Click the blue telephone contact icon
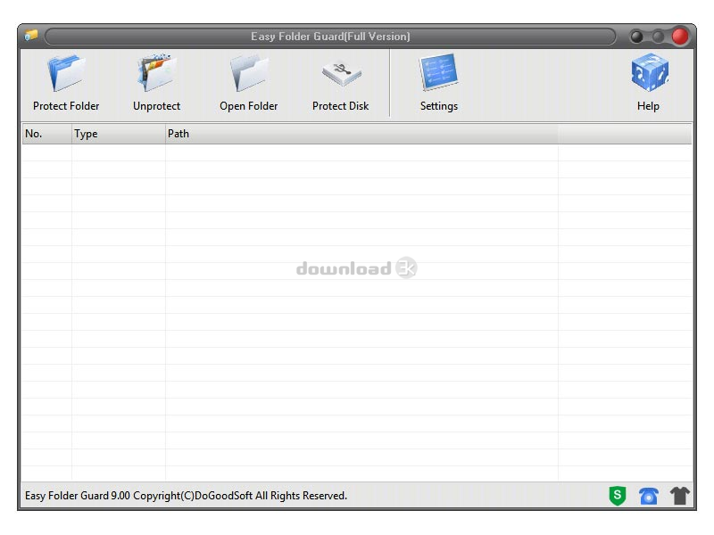The height and width of the screenshot is (535, 714). 649,496
